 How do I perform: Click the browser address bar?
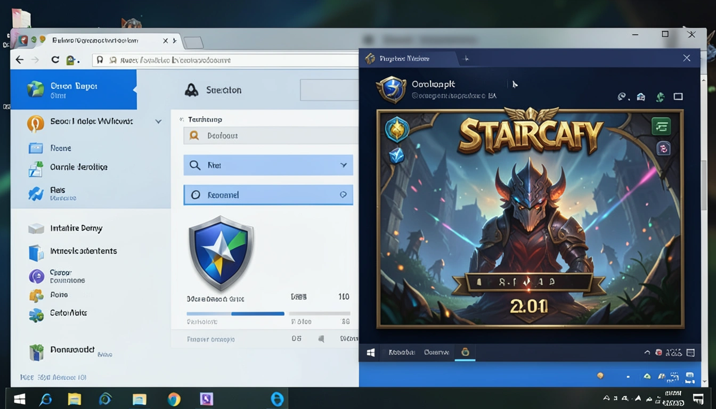coord(224,60)
